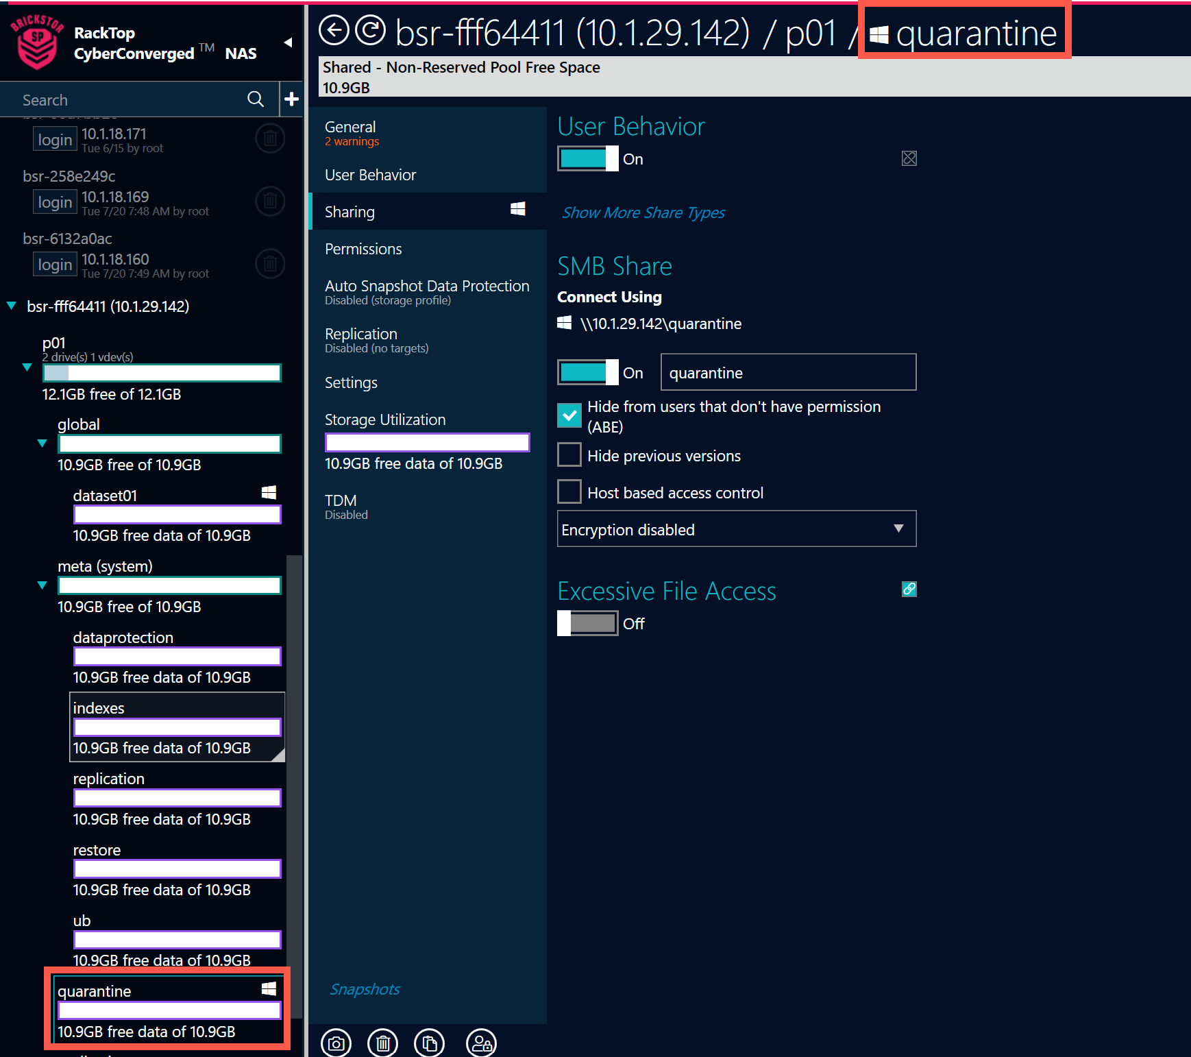Click the SMB share name field

(x=787, y=373)
